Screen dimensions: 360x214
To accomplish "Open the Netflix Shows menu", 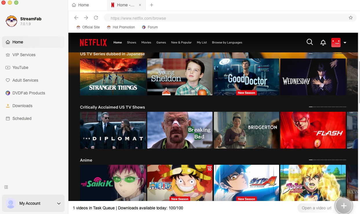I will click(x=132, y=42).
